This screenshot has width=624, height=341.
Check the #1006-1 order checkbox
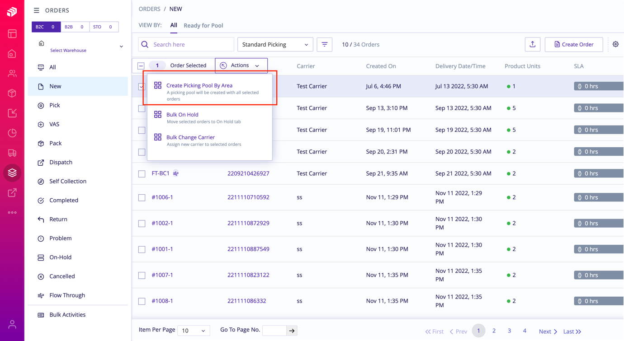(142, 198)
